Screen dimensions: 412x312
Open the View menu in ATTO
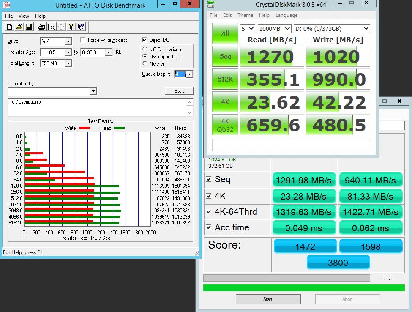tap(24, 16)
